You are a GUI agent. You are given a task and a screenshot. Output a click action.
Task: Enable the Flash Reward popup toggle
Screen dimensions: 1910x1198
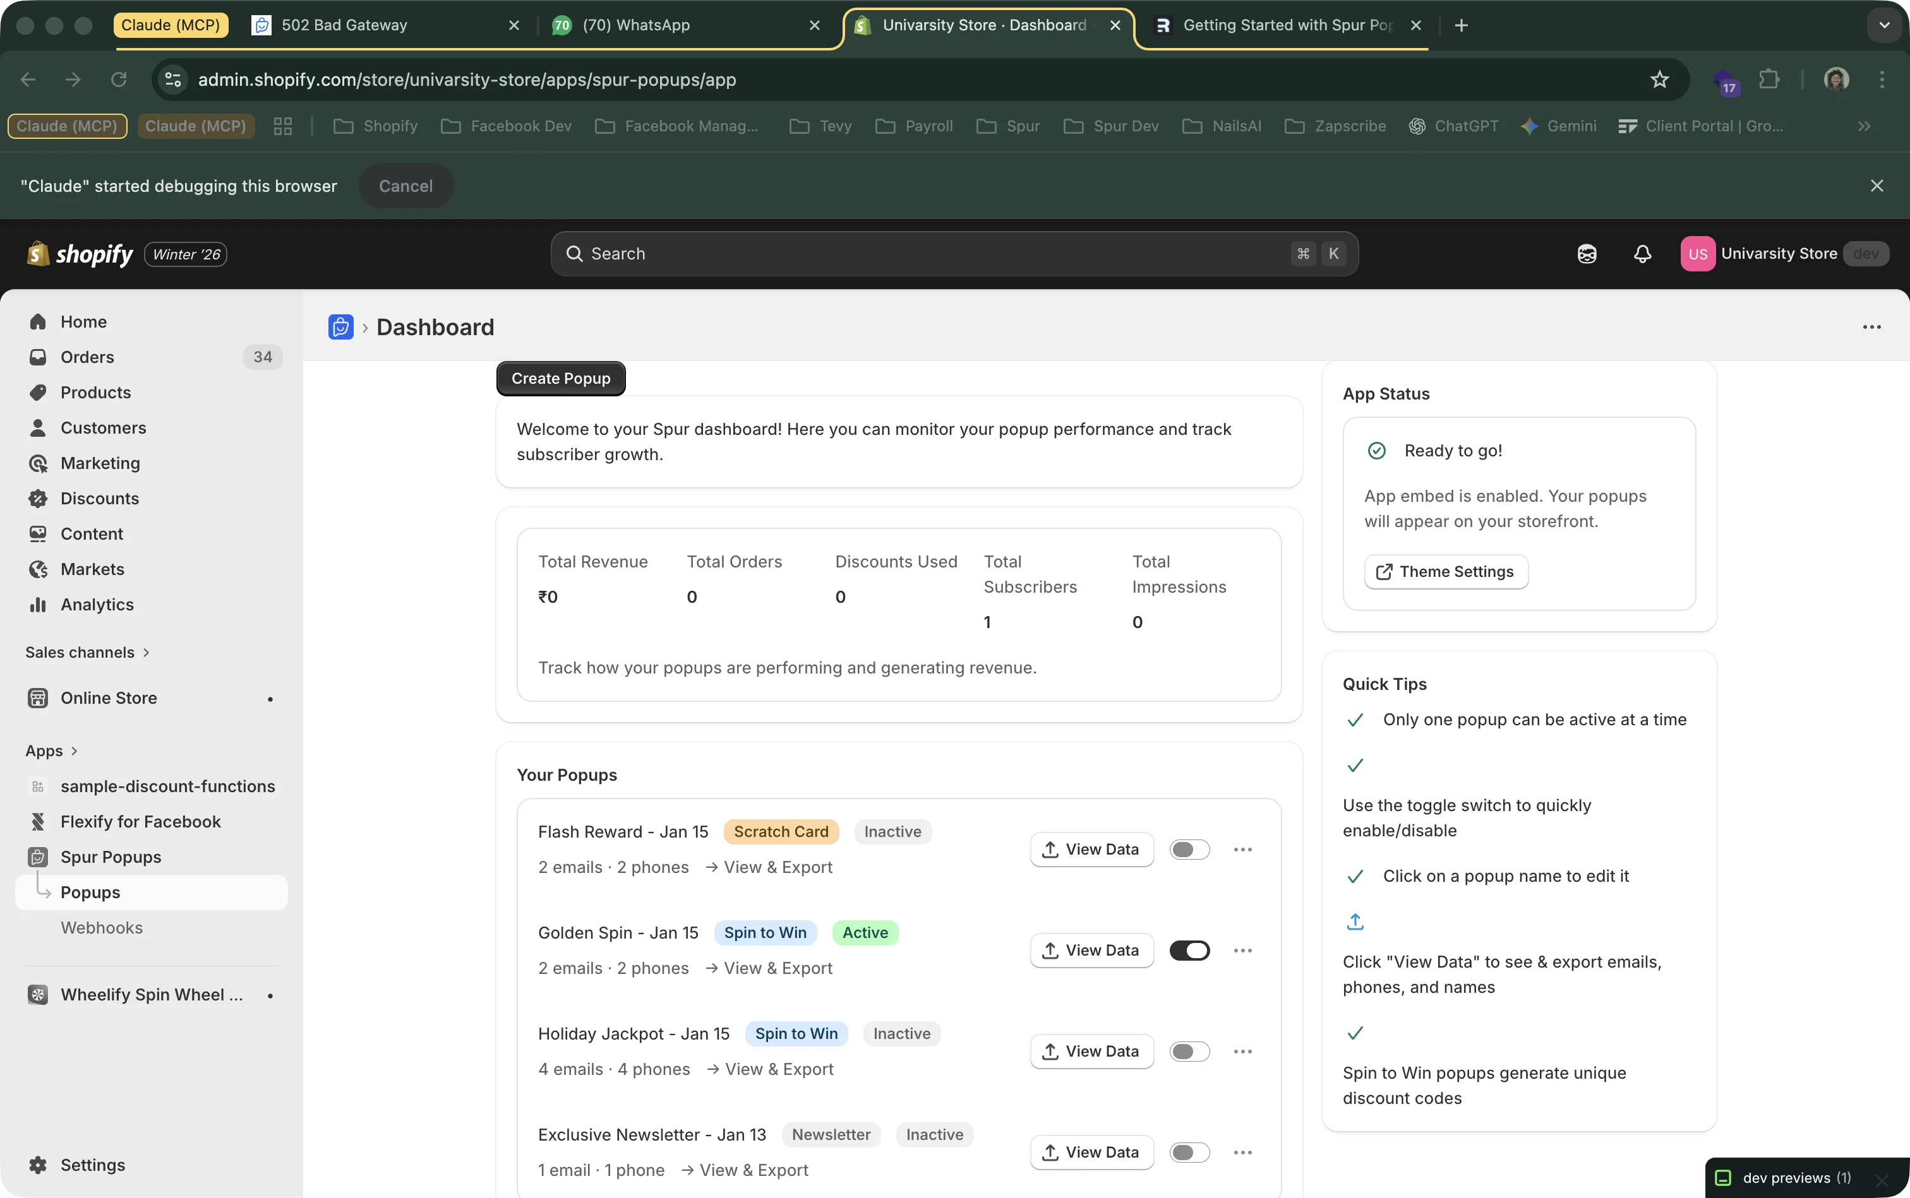(1190, 848)
